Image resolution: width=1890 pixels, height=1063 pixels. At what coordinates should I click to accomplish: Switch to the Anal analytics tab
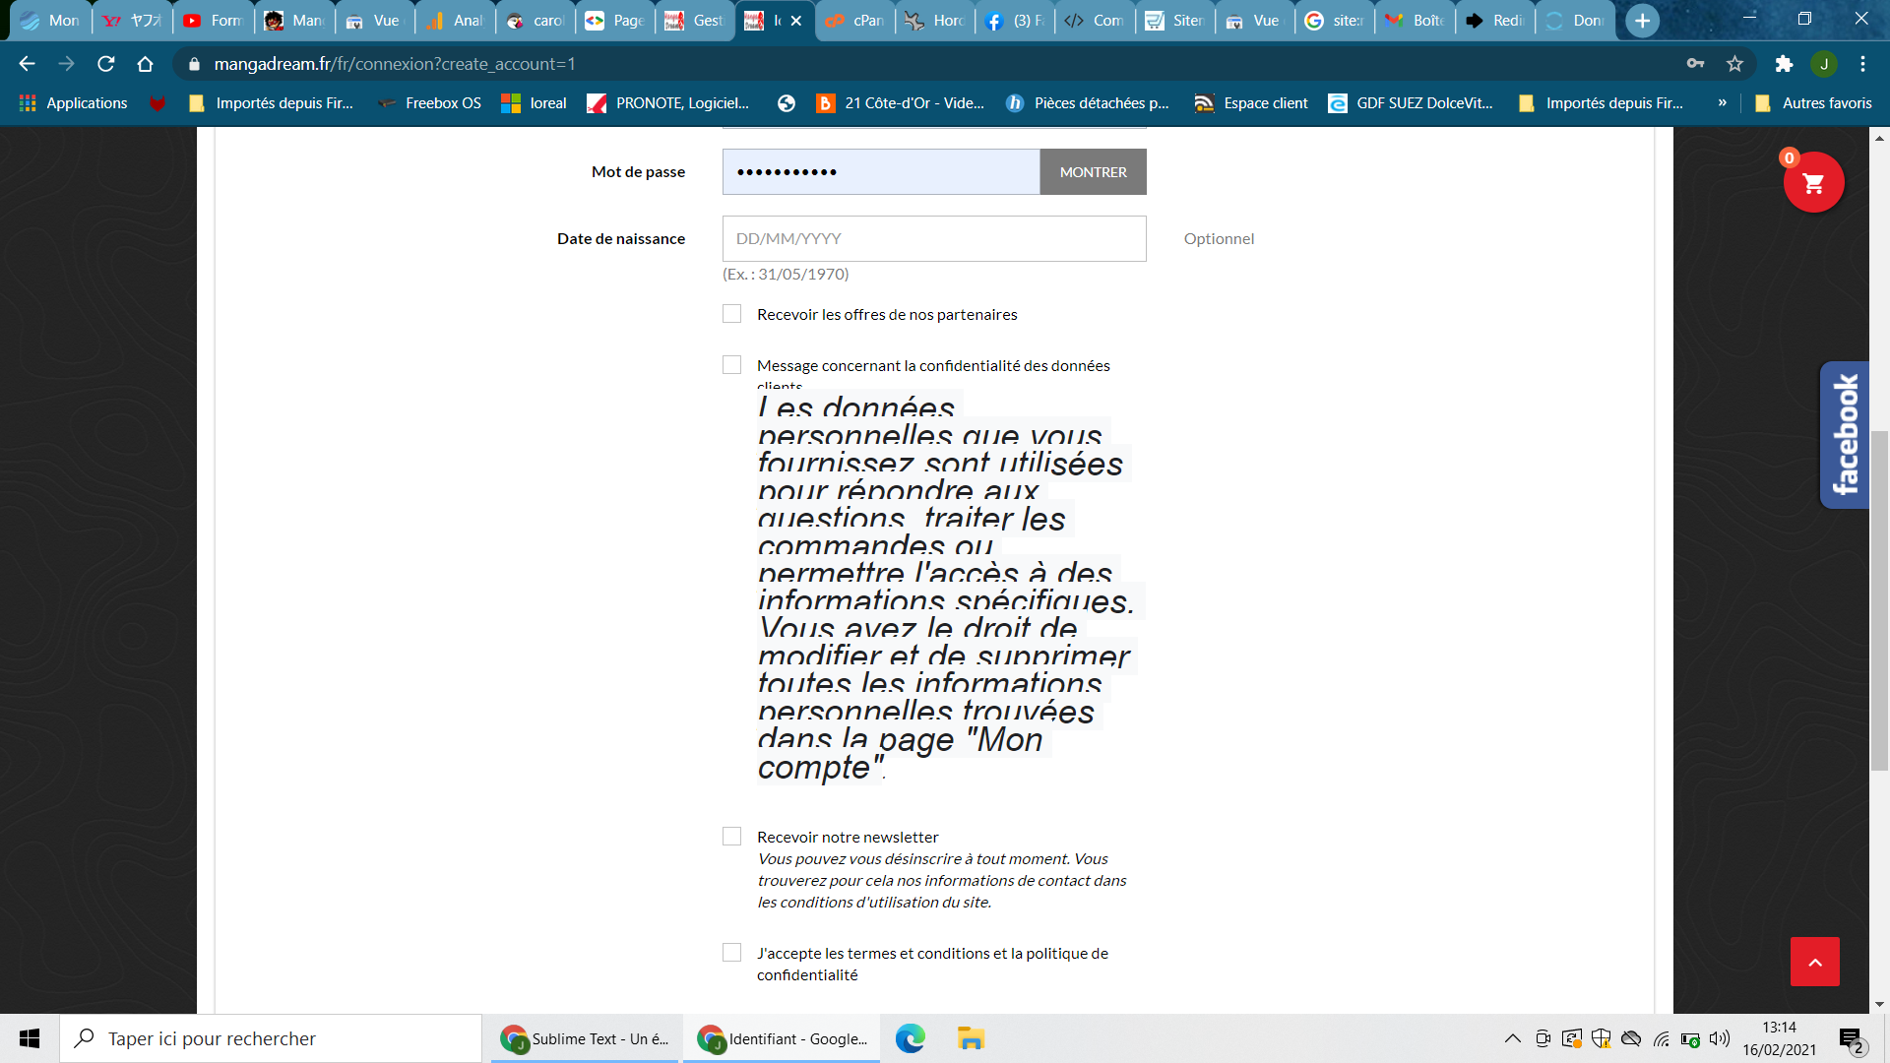455,21
